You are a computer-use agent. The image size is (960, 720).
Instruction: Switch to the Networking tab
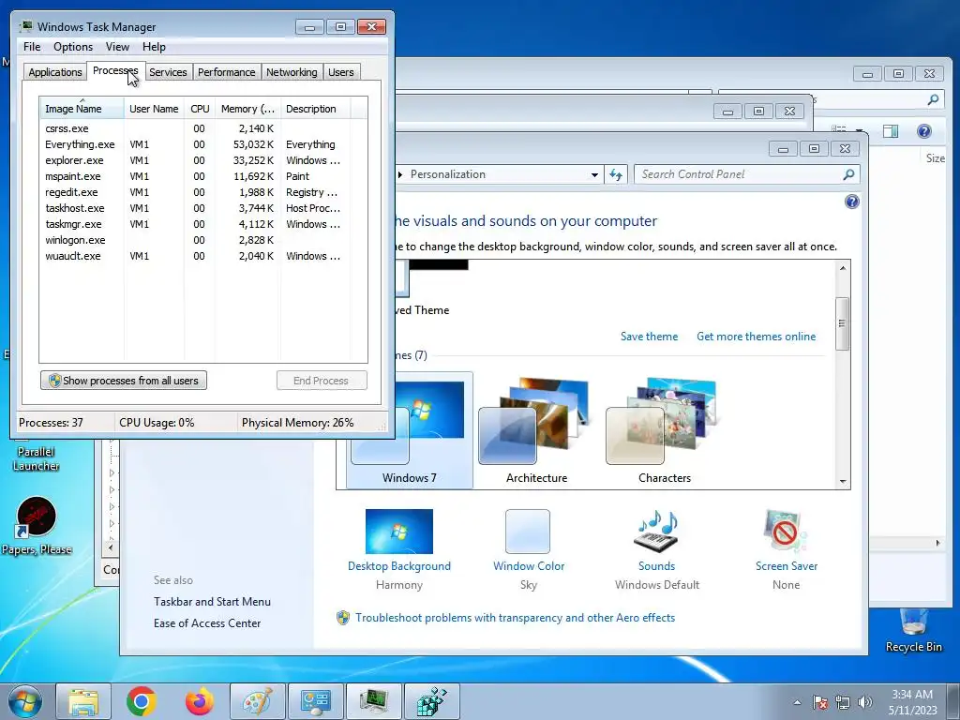pyautogui.click(x=292, y=72)
